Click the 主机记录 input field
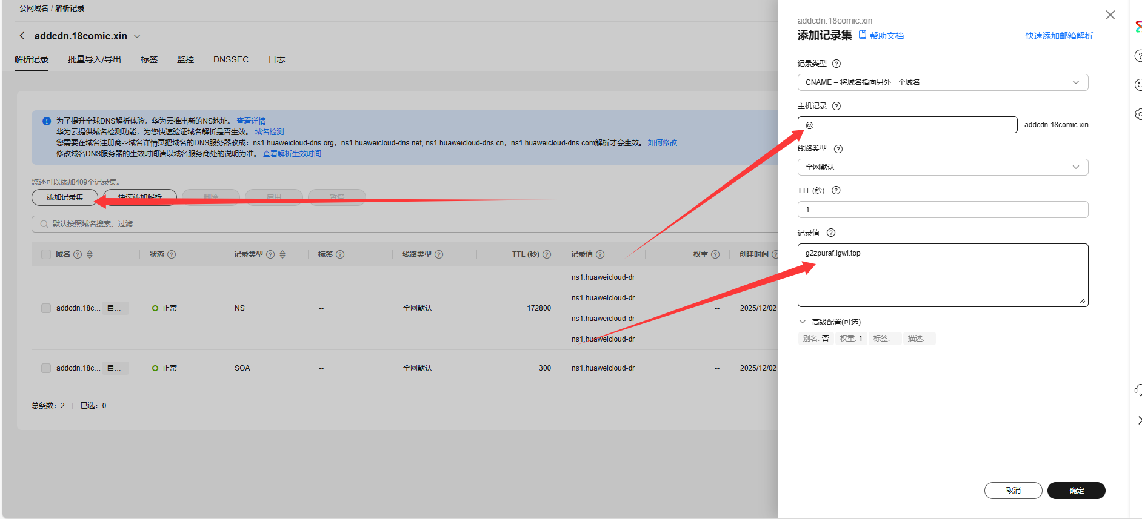 pos(907,125)
